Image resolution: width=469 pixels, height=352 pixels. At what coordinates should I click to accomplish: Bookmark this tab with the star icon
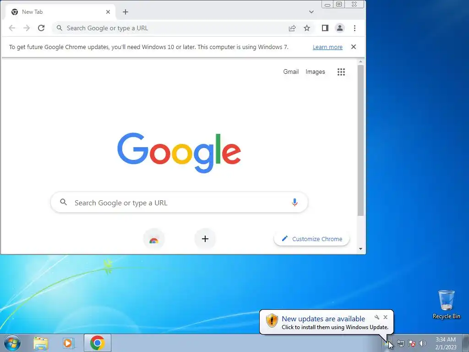click(307, 28)
